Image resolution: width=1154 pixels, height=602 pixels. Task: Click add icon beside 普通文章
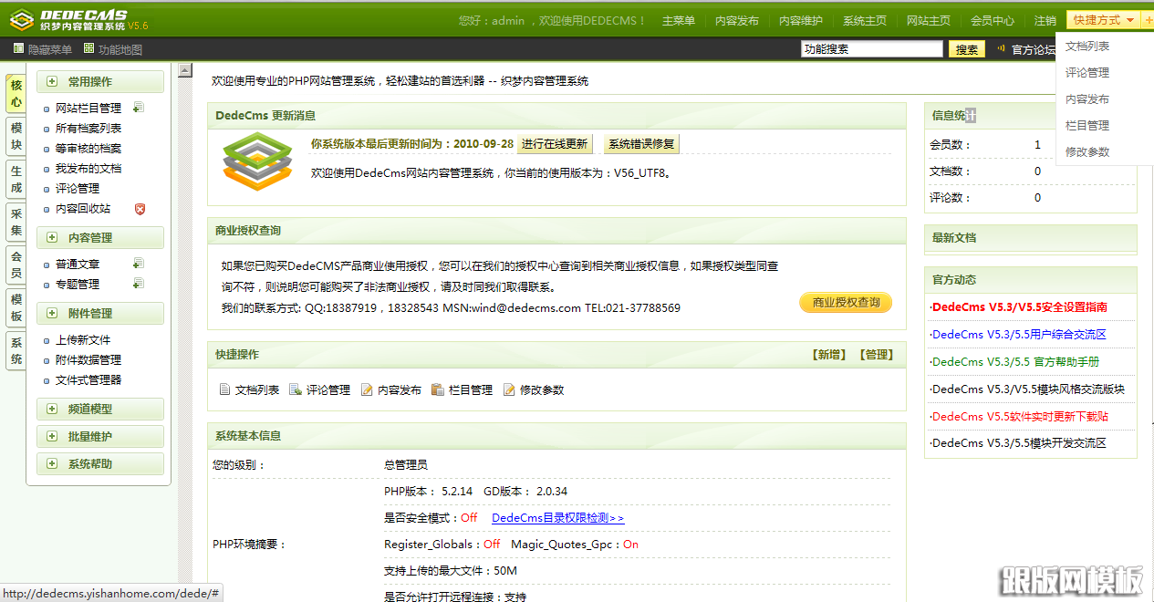tap(138, 264)
